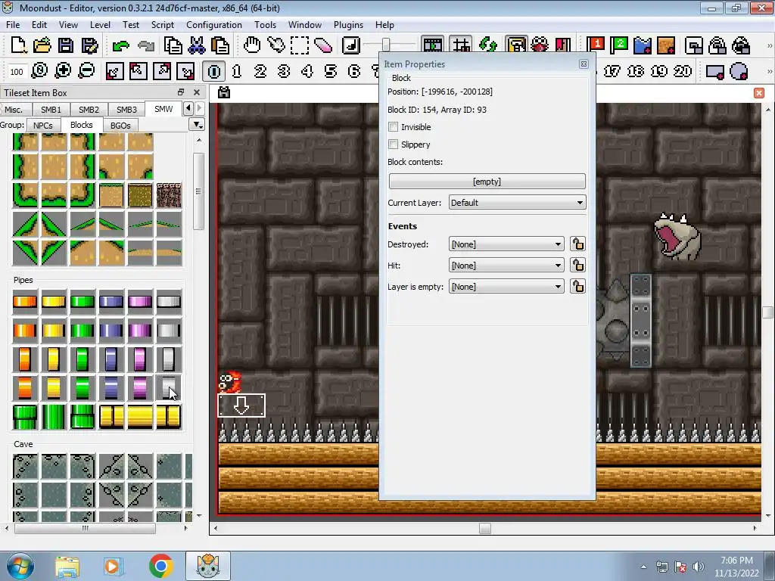
Task: Switch to section 5
Action: click(x=331, y=72)
